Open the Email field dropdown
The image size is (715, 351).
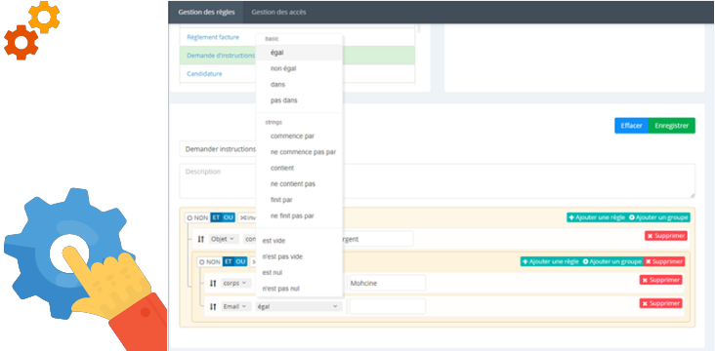(236, 307)
